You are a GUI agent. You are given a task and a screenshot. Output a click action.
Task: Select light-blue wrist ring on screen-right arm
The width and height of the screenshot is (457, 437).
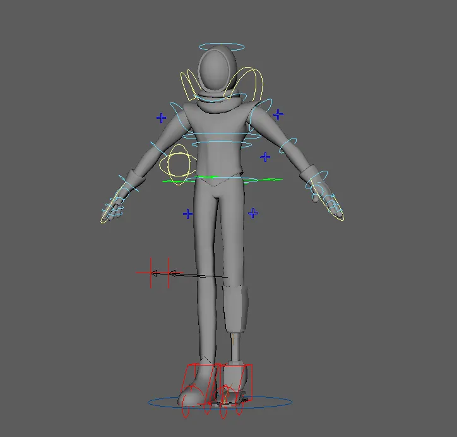[x=317, y=178]
